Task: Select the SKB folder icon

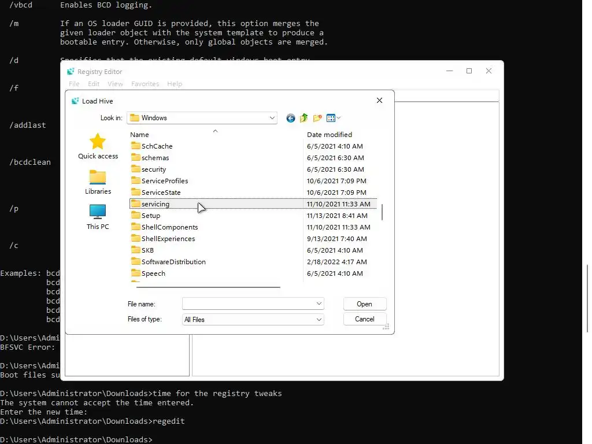Action: pyautogui.click(x=135, y=250)
